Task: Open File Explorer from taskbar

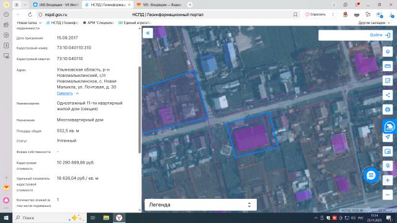Action: 106,217
